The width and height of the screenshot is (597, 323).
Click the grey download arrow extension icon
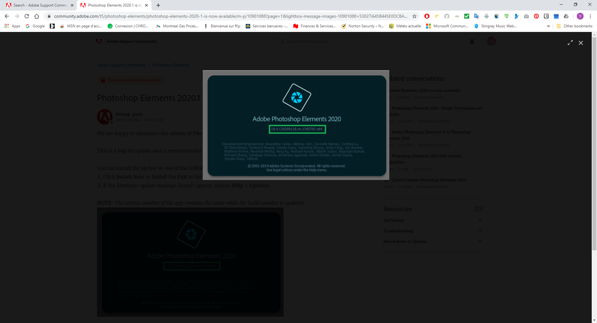[x=487, y=16]
